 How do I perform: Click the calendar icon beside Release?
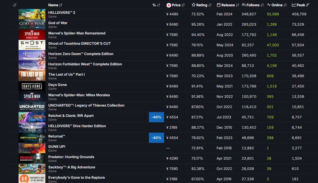click(218, 5)
